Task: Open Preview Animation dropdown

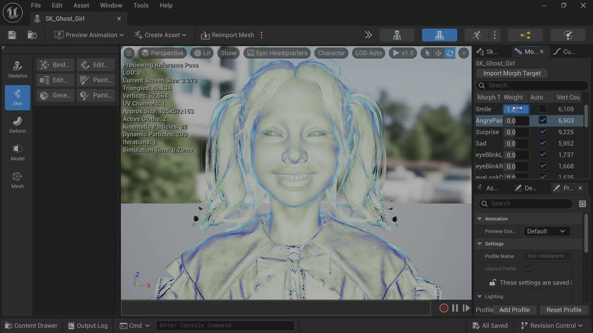Action: 89,35
